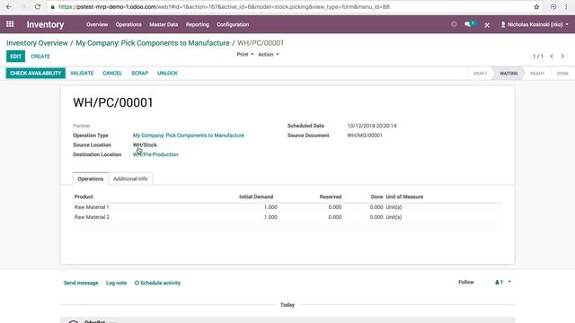Open the Master Data menu
This screenshot has width=575, height=323.
(x=164, y=24)
